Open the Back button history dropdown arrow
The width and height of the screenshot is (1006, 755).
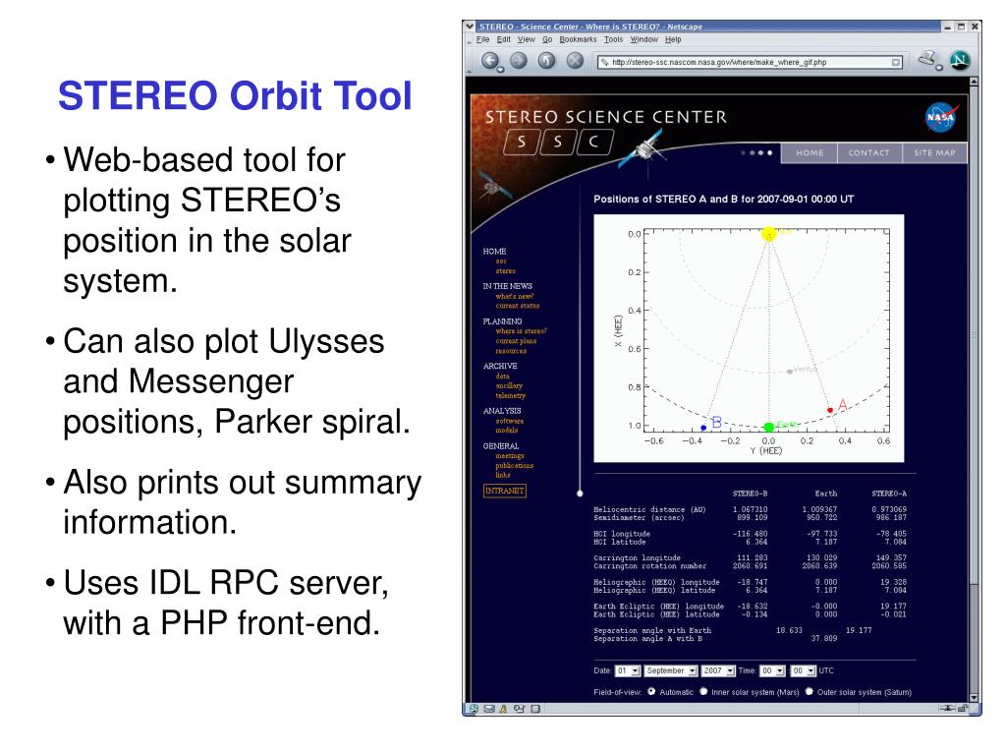pyautogui.click(x=500, y=70)
